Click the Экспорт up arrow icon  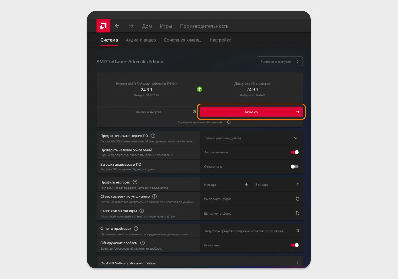coord(298,184)
